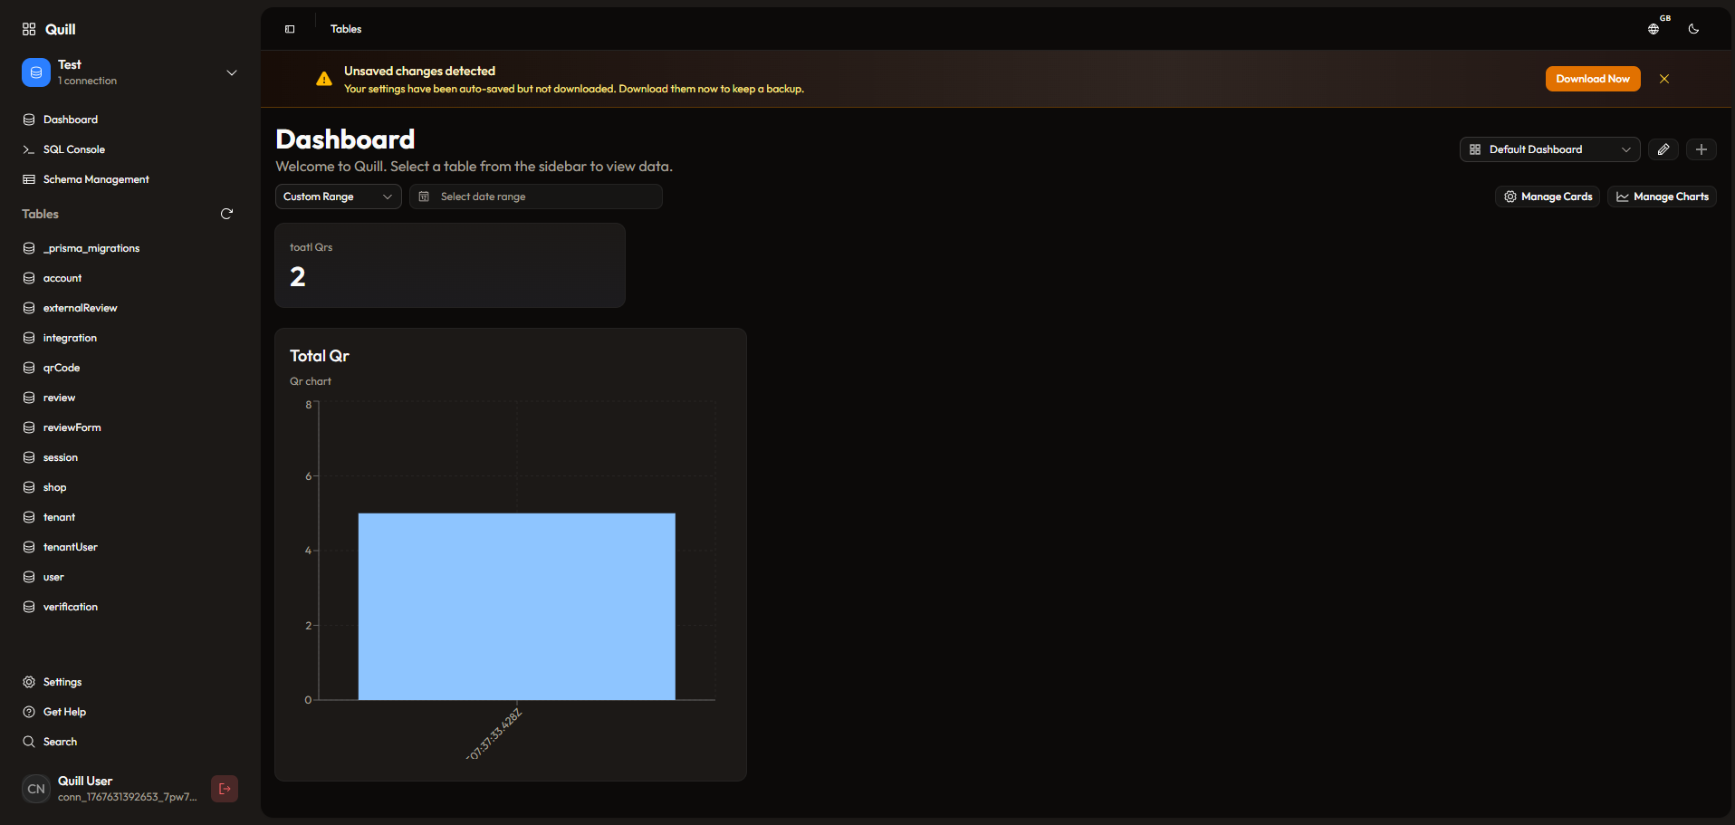Click the Quill logo icon
1735x825 pixels.
click(x=29, y=29)
